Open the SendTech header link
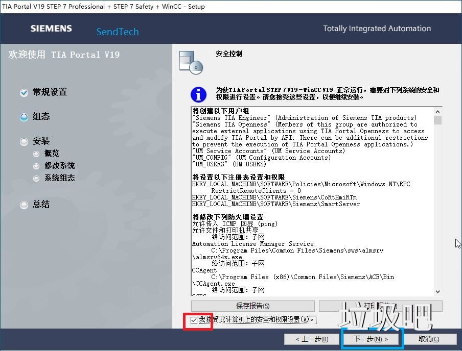462x351 pixels. point(117,32)
